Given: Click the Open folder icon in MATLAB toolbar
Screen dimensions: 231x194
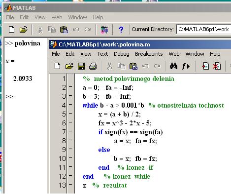Looking at the screenshot, I should pyautogui.click(x=24, y=30).
